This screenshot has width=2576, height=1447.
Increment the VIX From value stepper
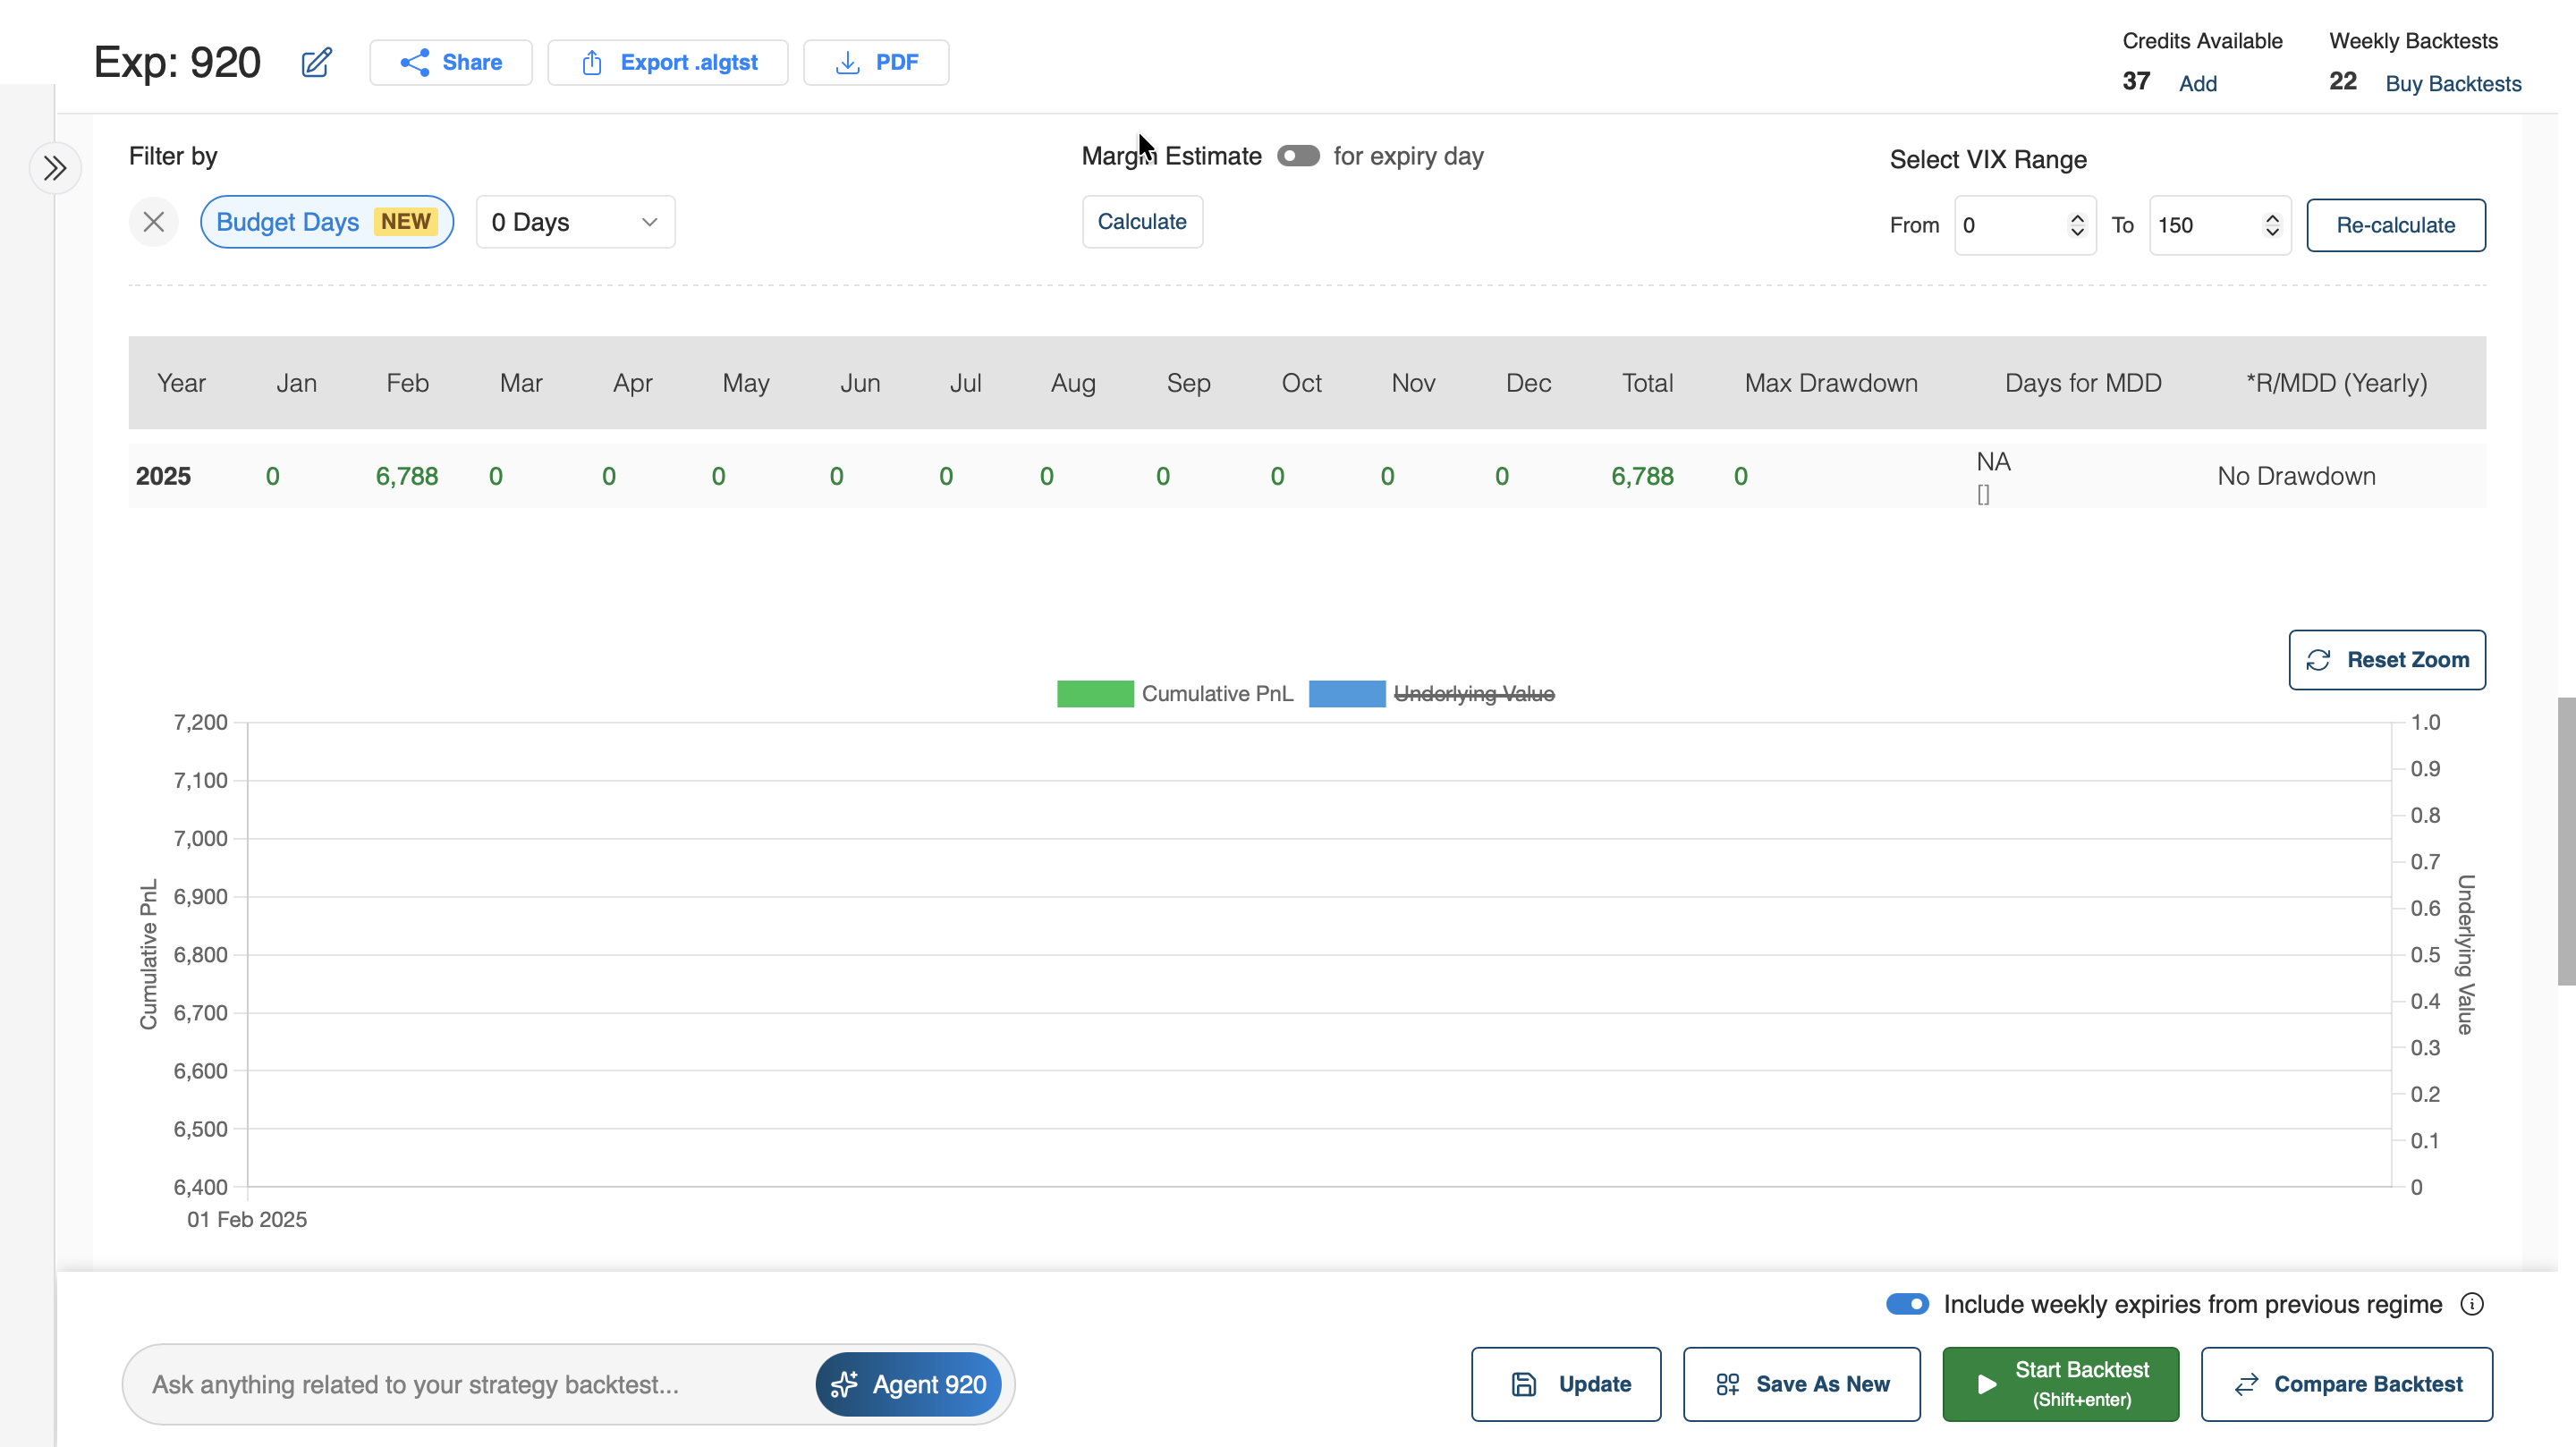pyautogui.click(x=2077, y=218)
